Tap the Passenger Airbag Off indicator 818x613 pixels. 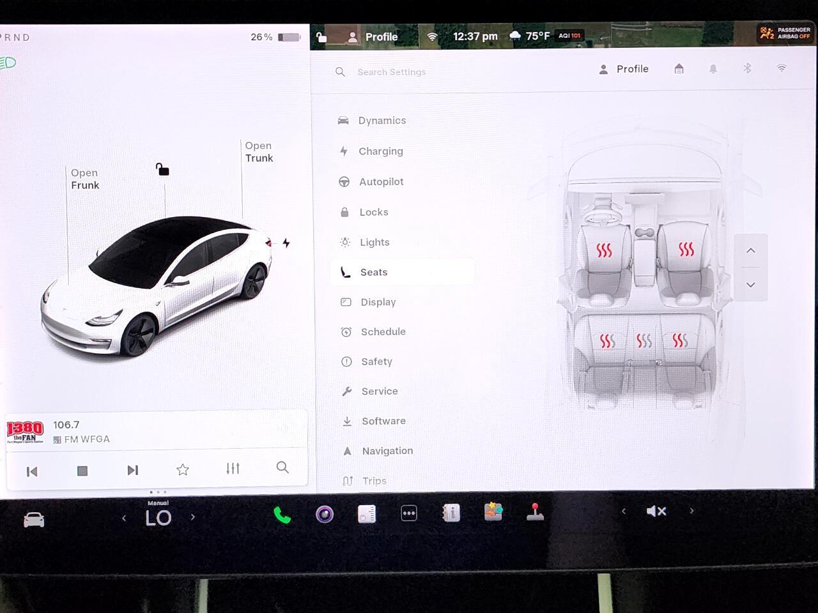785,33
